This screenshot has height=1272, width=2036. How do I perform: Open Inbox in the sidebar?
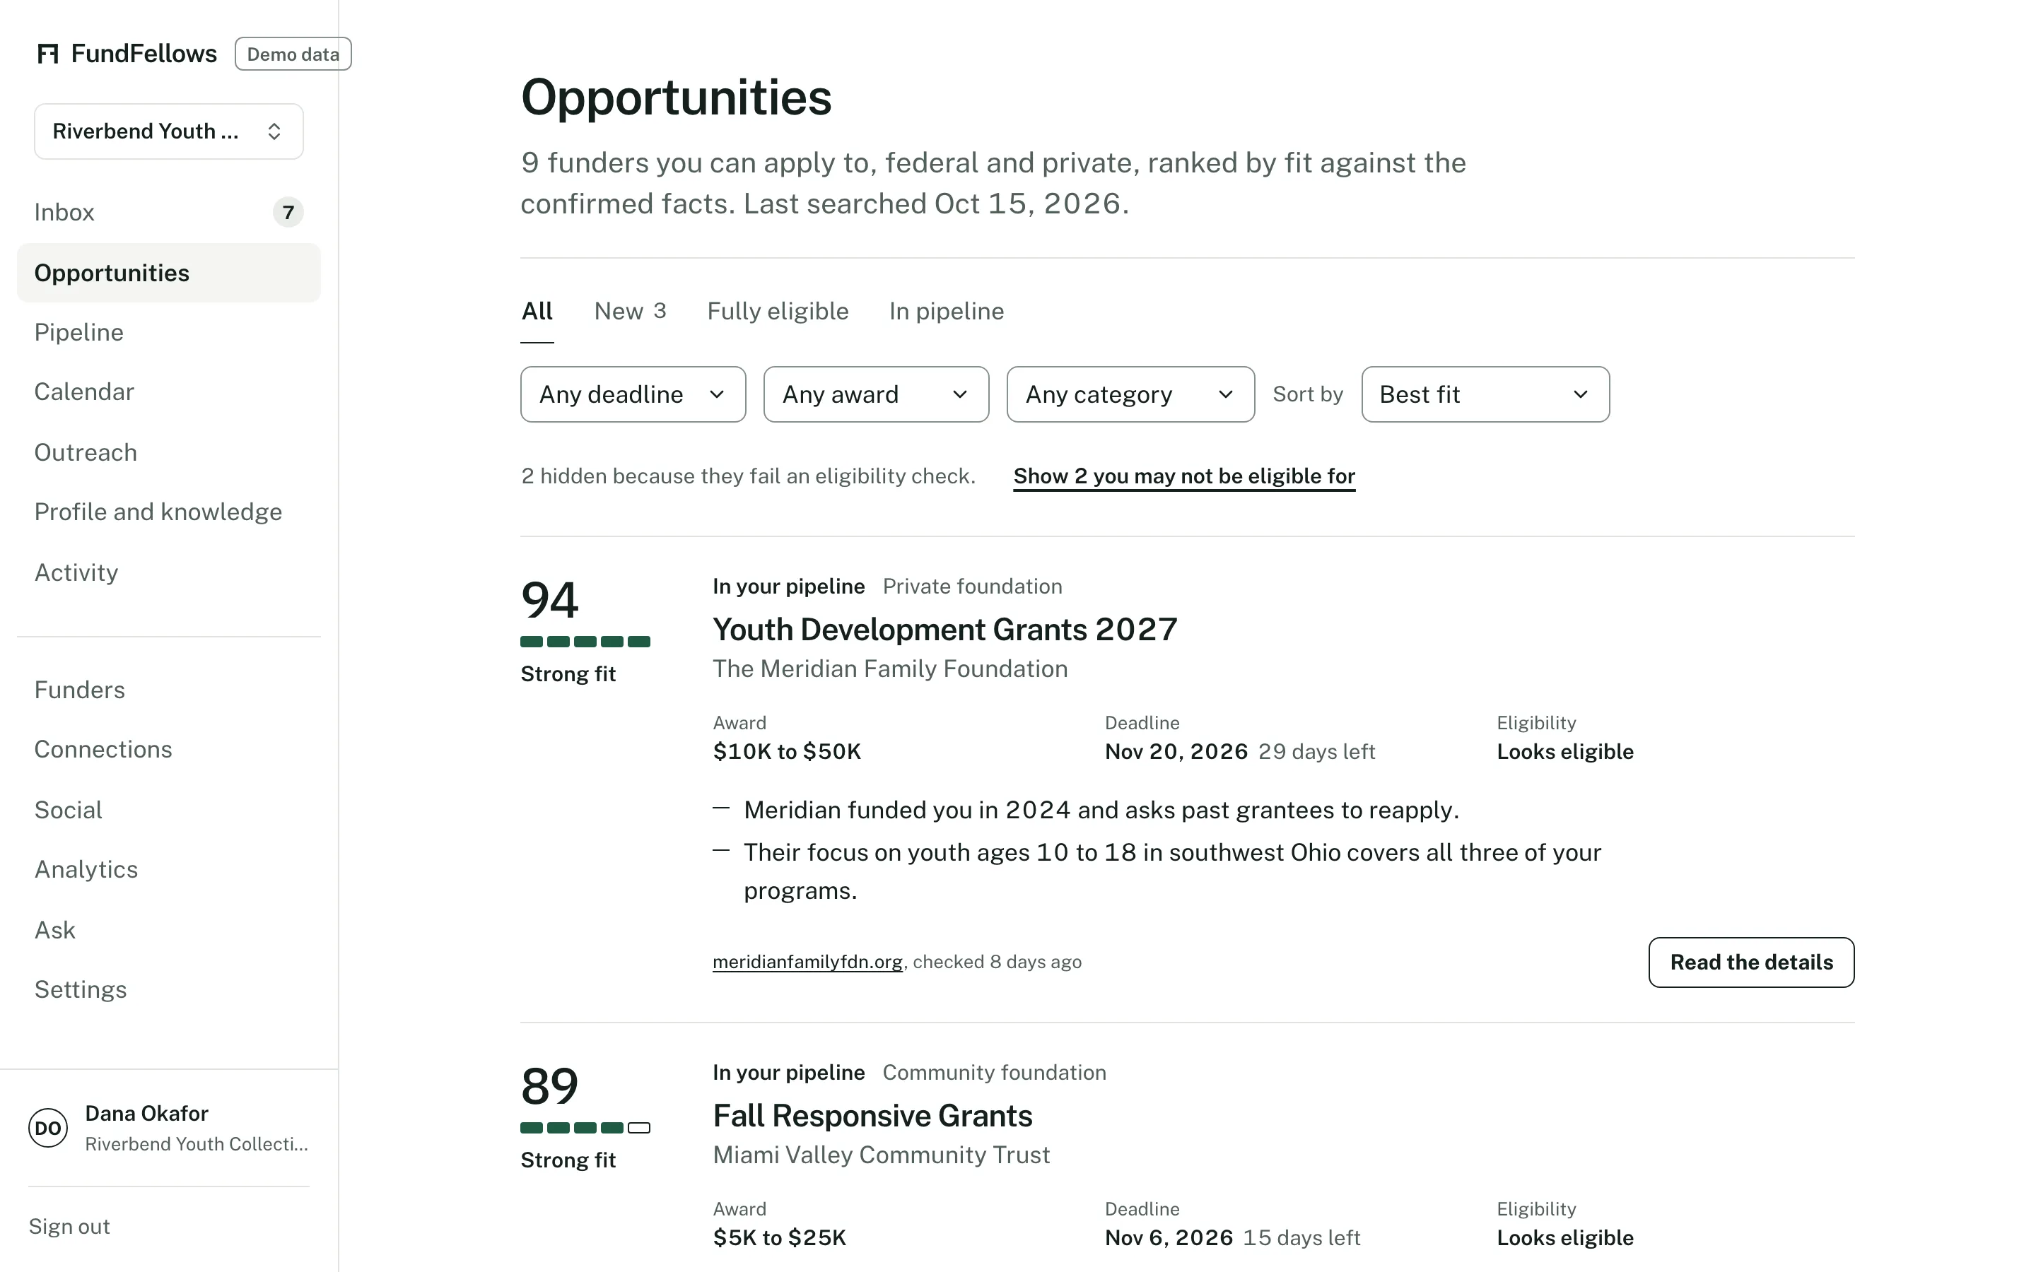tap(168, 212)
